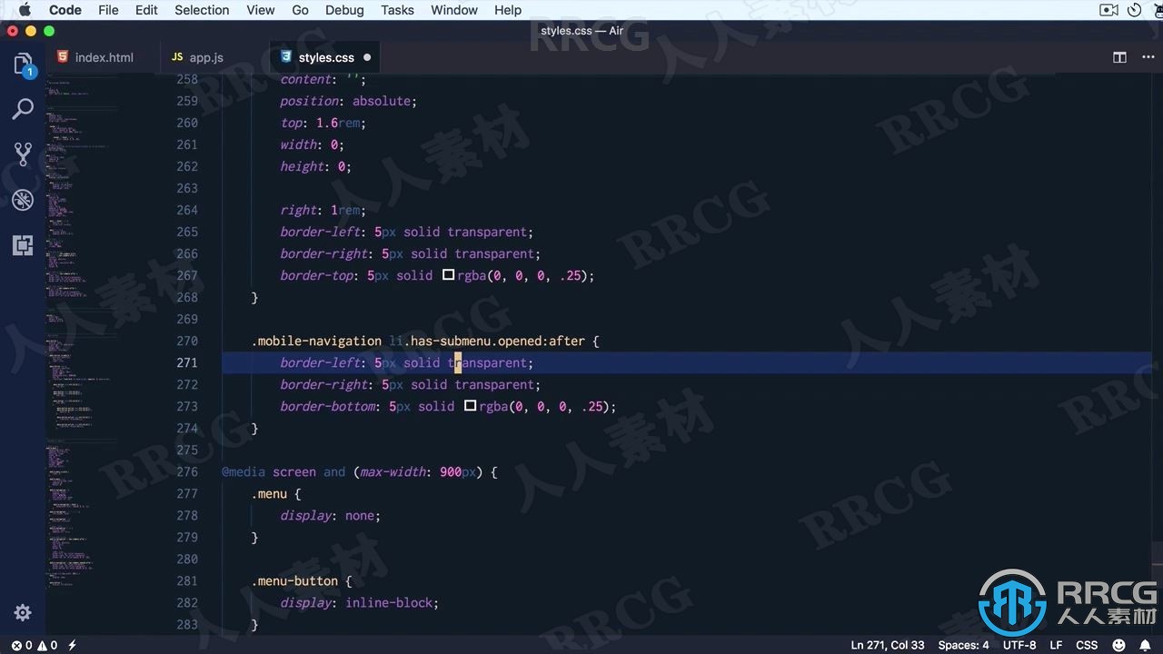The height and width of the screenshot is (654, 1163).
Task: Click 'right' property on line 264
Action: click(298, 210)
